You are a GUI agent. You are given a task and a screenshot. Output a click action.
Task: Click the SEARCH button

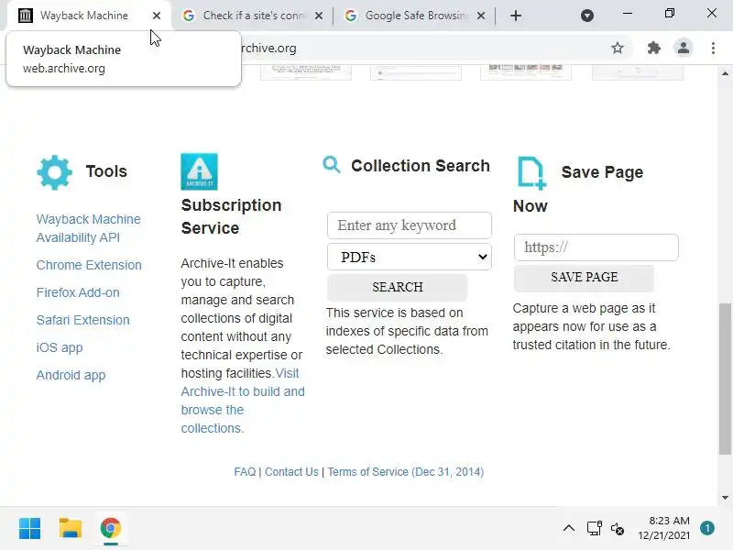[x=397, y=287]
